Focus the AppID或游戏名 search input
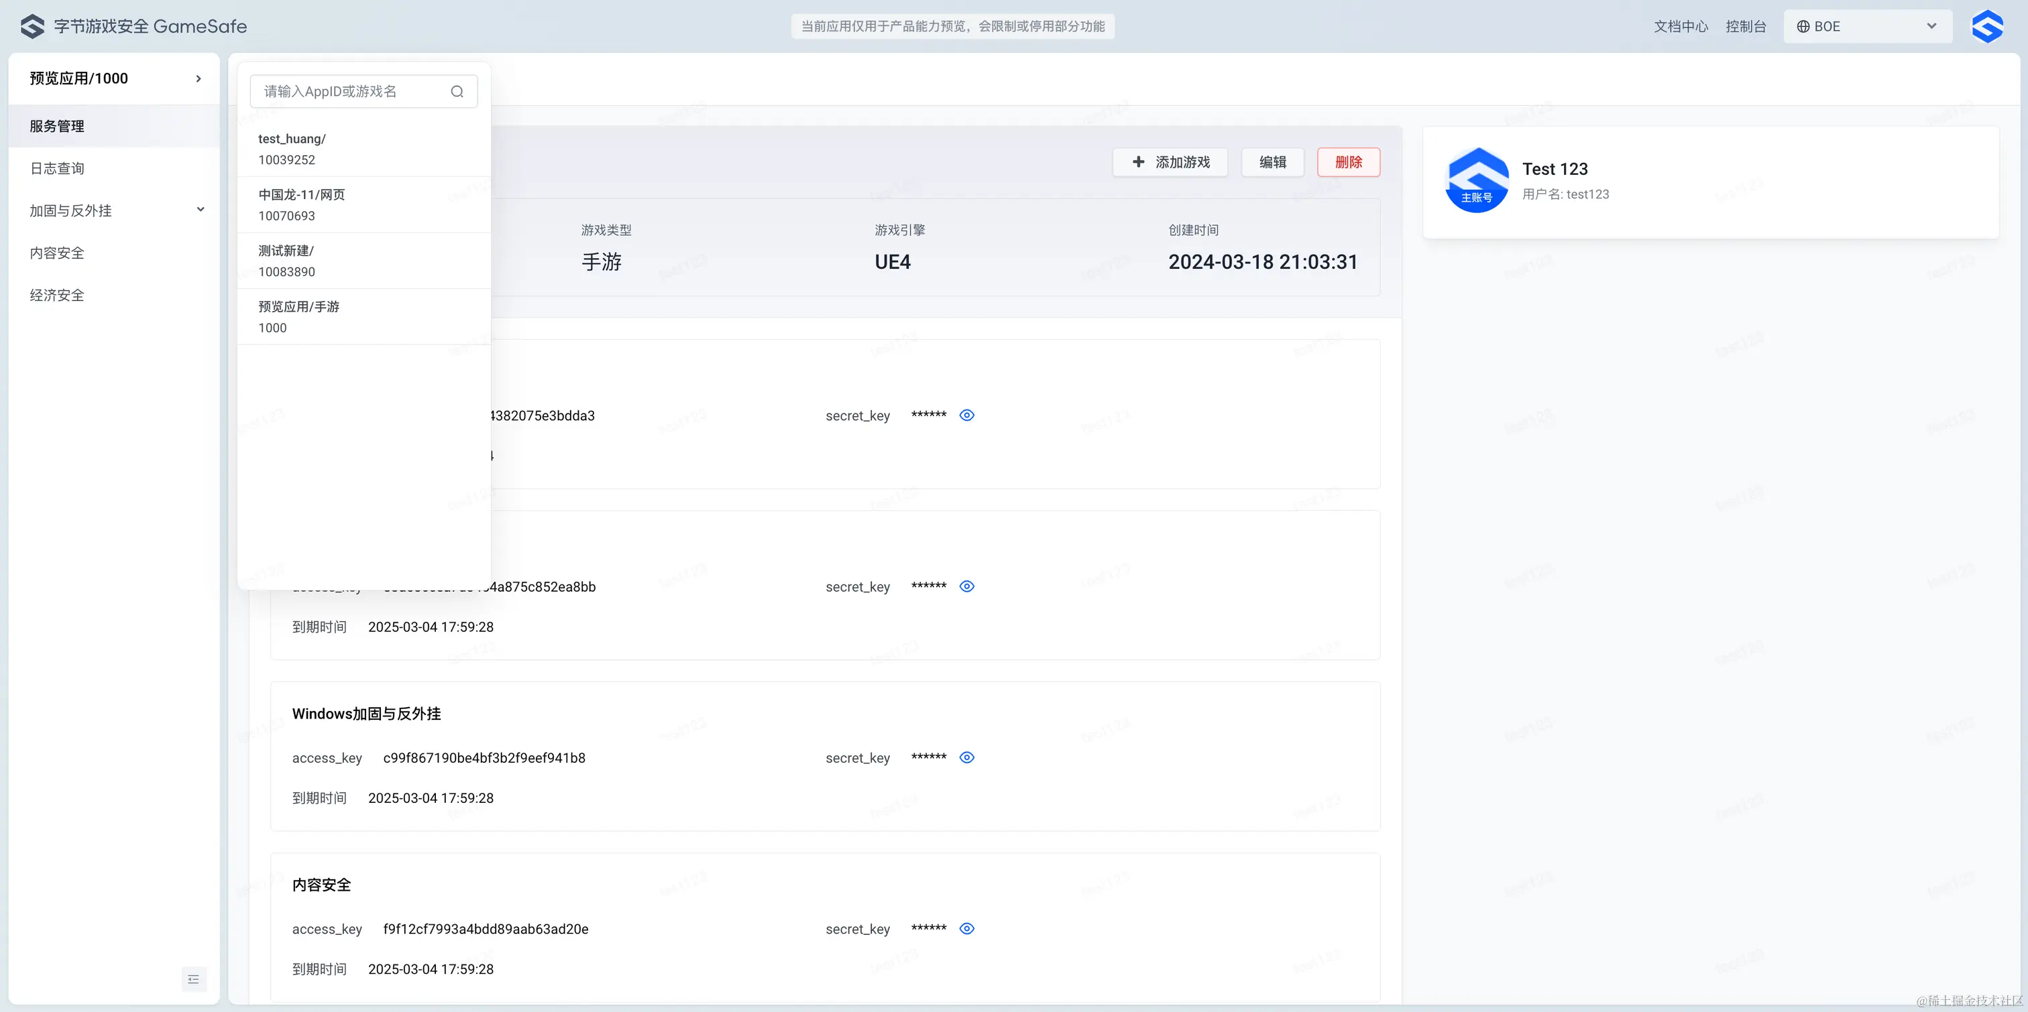This screenshot has width=2028, height=1012. 350,91
